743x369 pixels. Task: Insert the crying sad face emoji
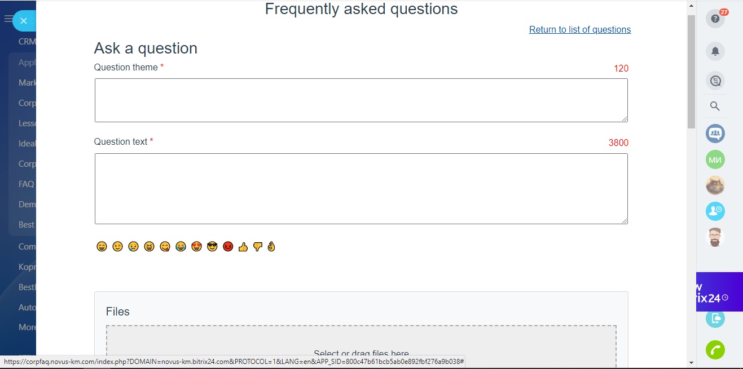click(x=133, y=247)
